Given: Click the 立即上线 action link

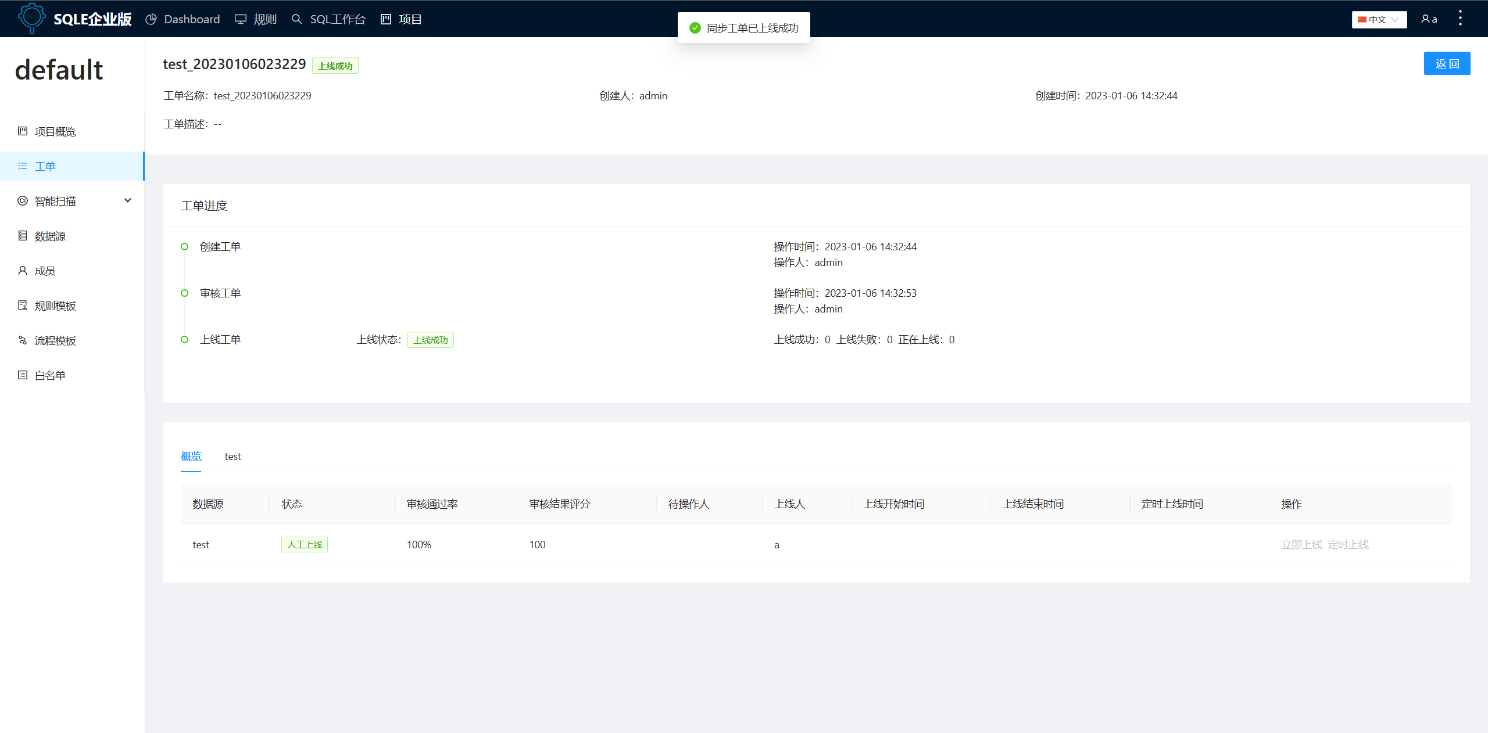Looking at the screenshot, I should tap(1301, 544).
